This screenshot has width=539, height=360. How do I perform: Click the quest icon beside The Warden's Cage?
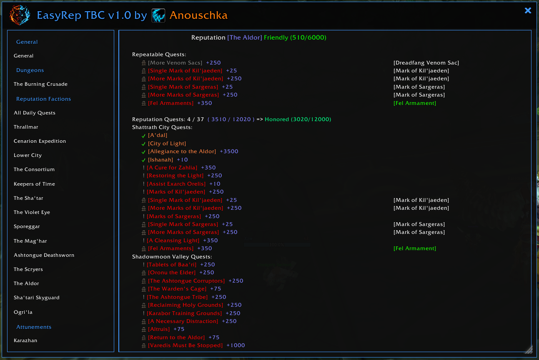(x=144, y=289)
